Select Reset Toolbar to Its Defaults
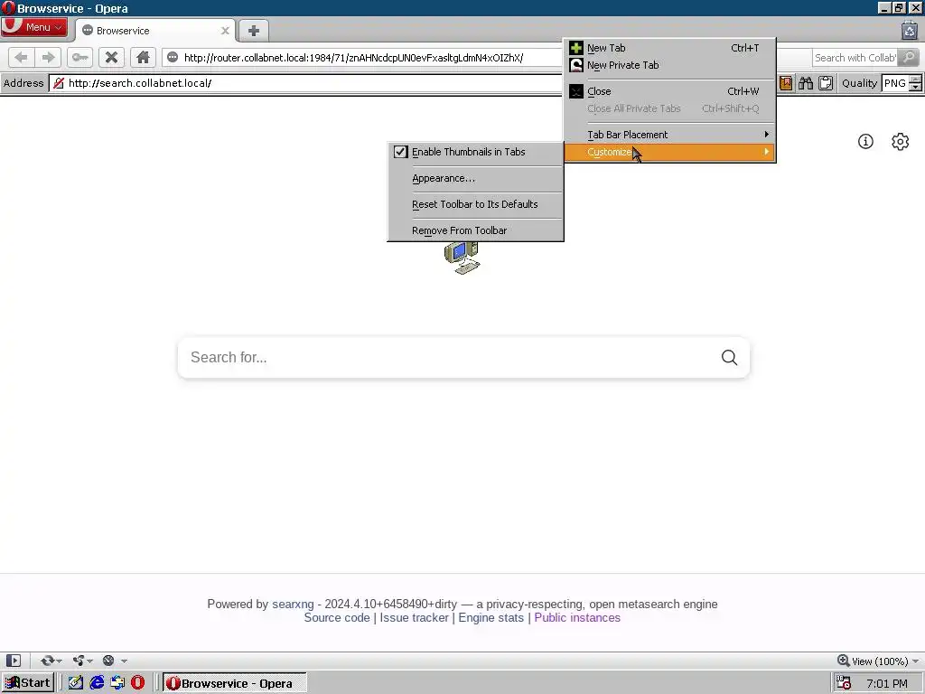 point(475,204)
